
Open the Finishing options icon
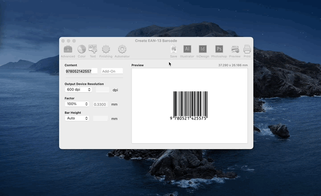(106, 51)
